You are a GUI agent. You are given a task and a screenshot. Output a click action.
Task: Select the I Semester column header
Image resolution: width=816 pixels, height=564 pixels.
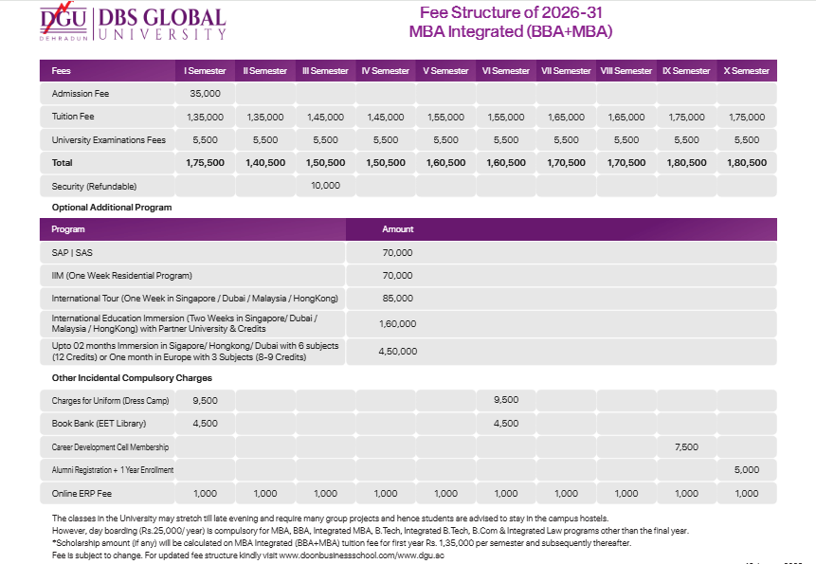205,71
